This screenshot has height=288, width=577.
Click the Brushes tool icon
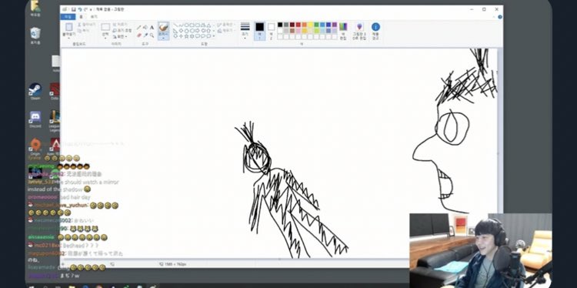click(x=163, y=27)
